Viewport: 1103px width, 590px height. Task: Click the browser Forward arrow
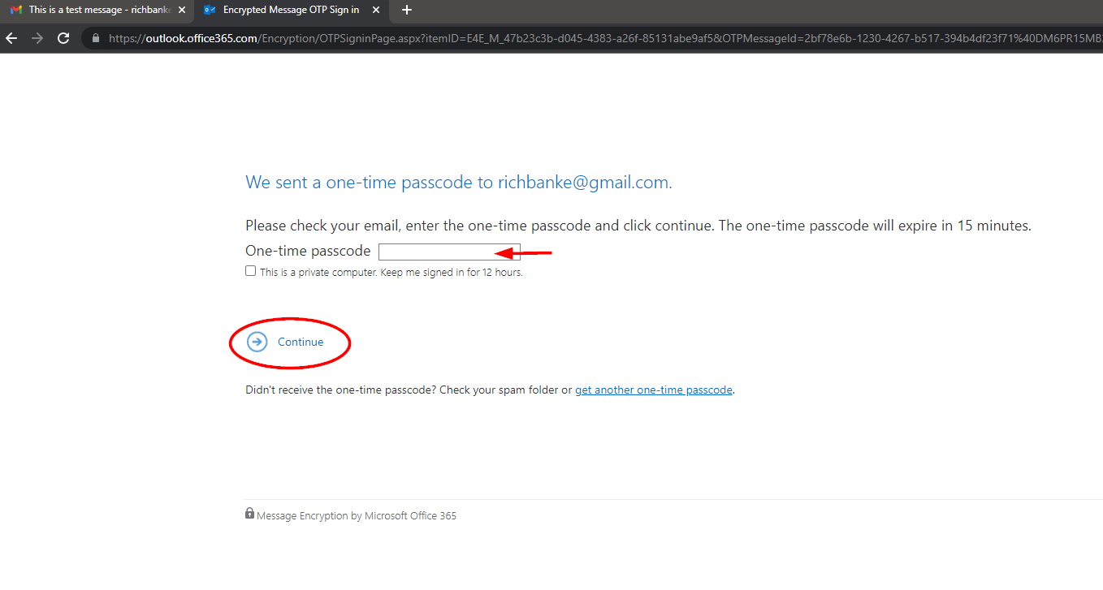click(37, 38)
